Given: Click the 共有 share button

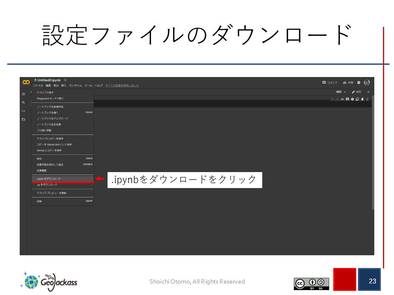Looking at the screenshot, I should (348, 82).
